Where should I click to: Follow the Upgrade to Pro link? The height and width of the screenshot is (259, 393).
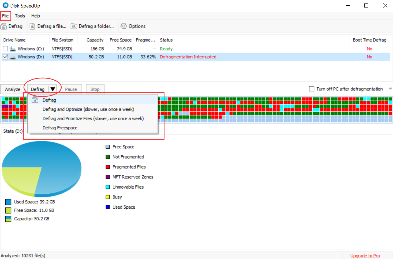(x=365, y=256)
